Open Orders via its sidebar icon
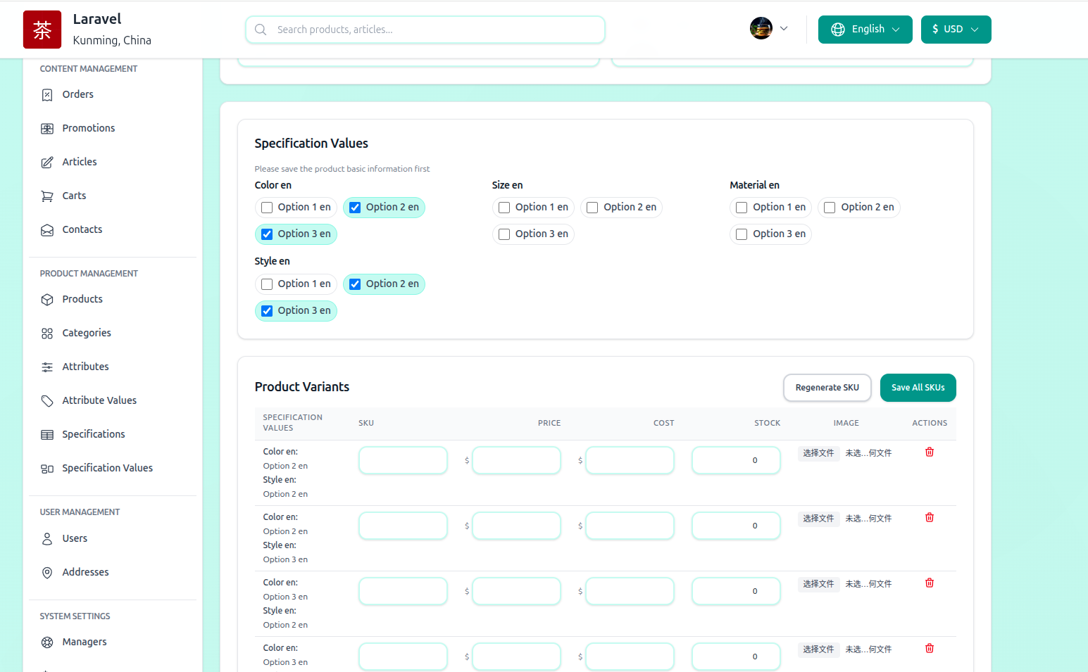This screenshot has width=1088, height=672. point(47,95)
